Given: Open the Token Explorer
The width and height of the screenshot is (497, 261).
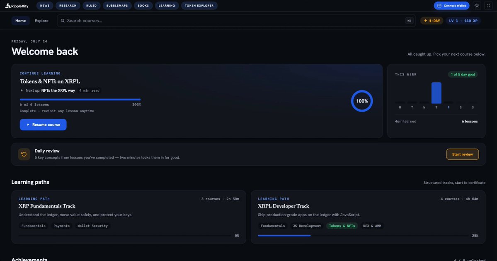Looking at the screenshot, I should pos(199,6).
